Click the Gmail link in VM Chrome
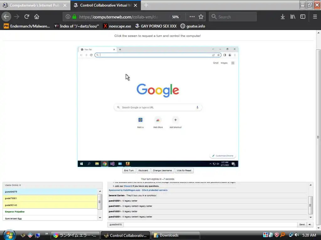 216,63
